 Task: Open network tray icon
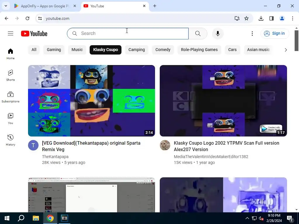[x=254, y=218]
